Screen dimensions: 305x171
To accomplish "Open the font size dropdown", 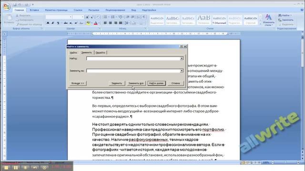I will pyautogui.click(x=82, y=17).
